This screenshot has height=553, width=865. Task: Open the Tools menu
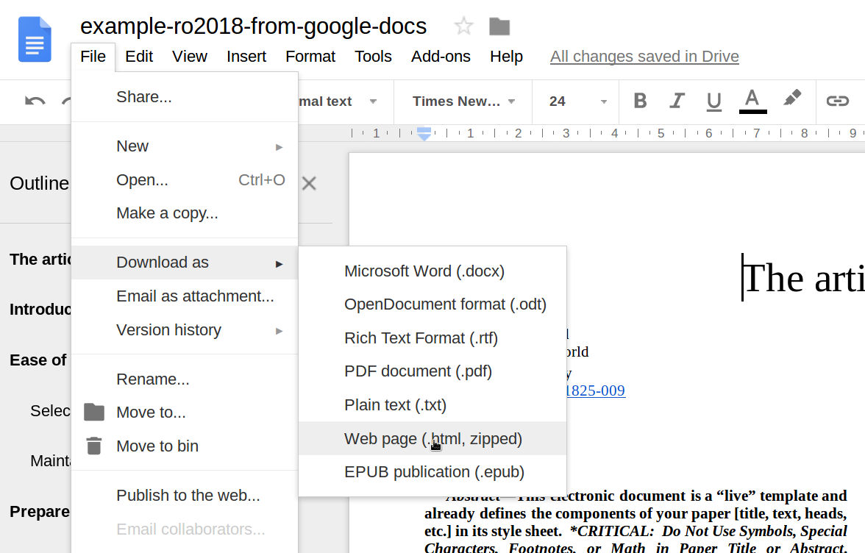373,57
